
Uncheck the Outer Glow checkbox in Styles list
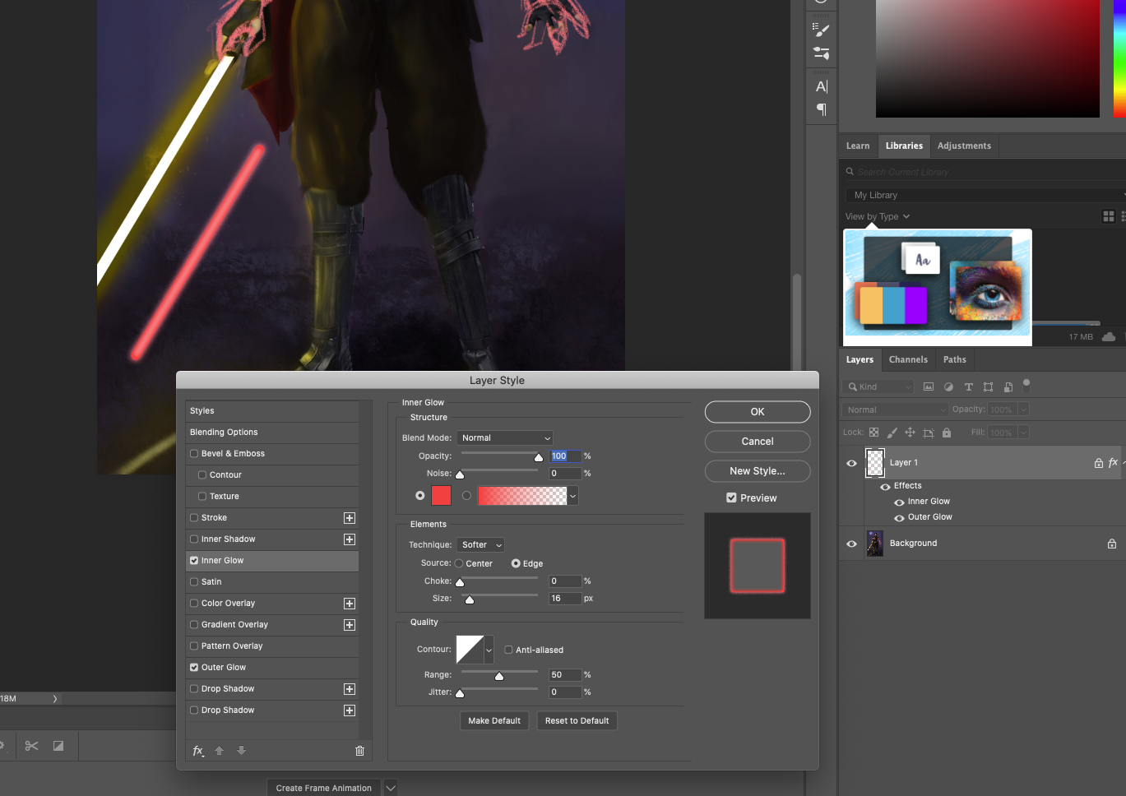tap(194, 668)
